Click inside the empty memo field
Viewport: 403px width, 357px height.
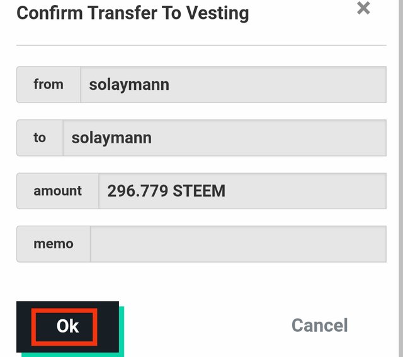coord(238,244)
